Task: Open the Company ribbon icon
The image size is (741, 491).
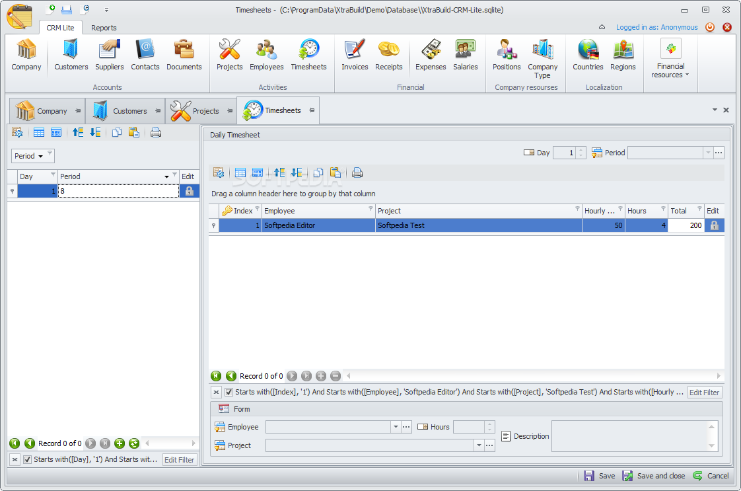Action: [x=26, y=55]
